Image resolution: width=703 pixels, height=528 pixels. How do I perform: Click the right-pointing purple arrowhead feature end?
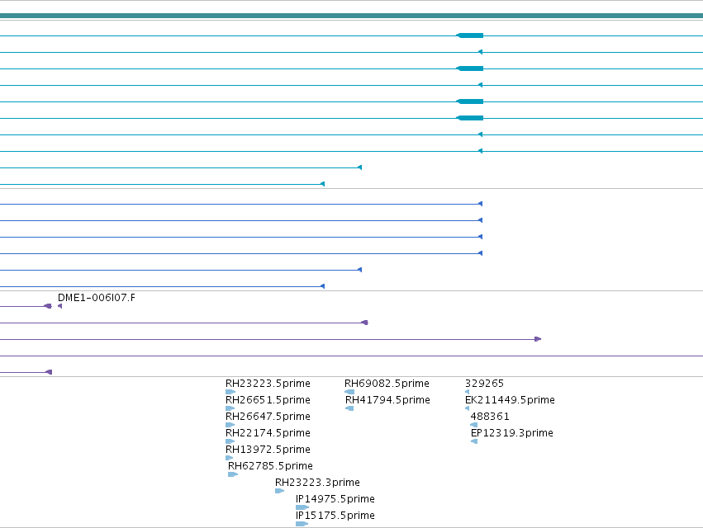click(x=538, y=339)
